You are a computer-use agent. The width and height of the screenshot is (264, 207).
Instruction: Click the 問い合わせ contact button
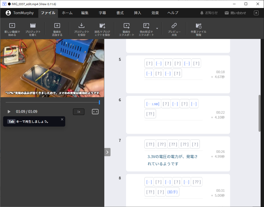coord(235,13)
